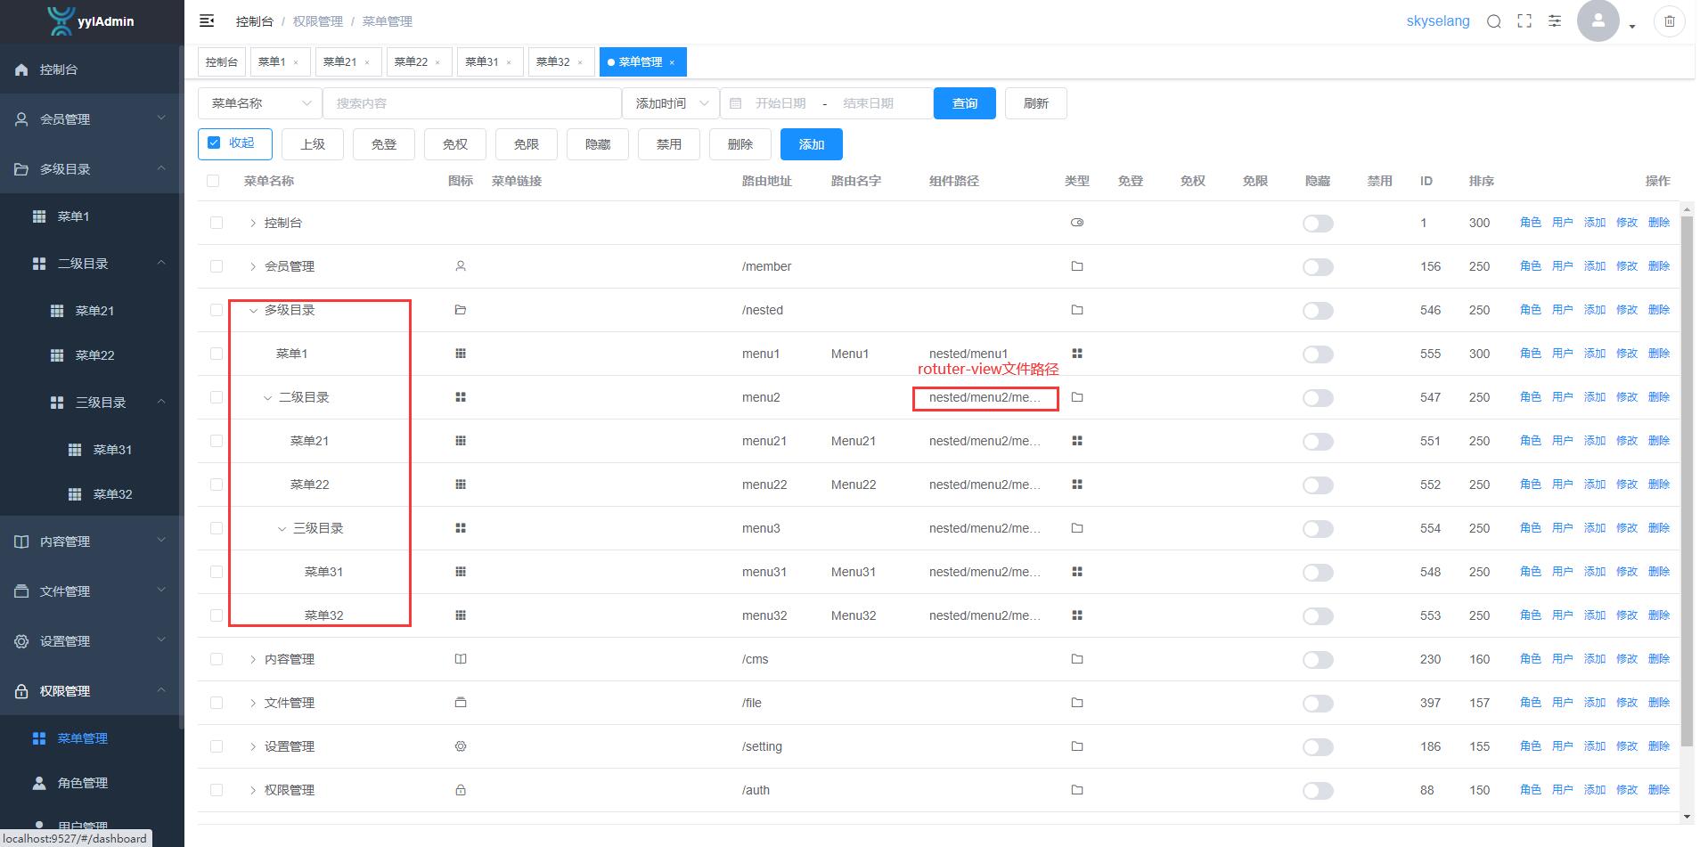
Task: Select the checkbox for 菜单1 row
Action: pyautogui.click(x=217, y=354)
